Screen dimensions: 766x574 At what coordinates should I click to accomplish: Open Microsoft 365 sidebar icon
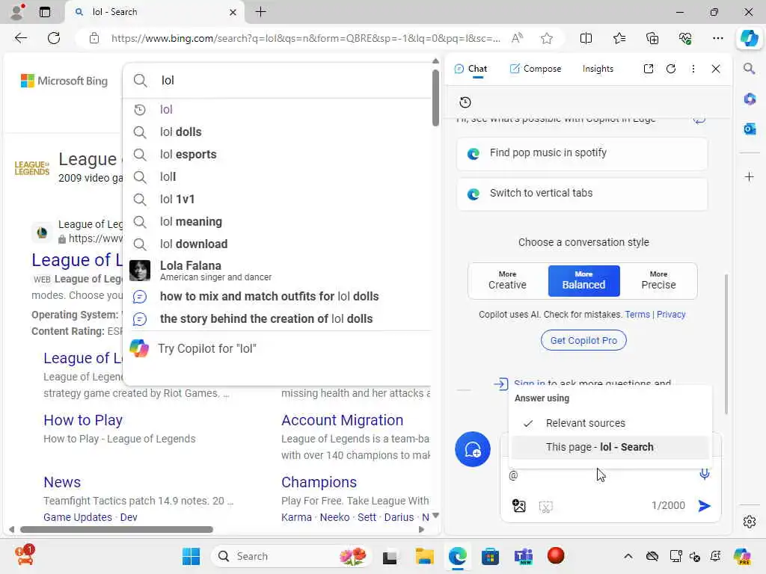[750, 99]
